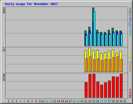Click the green weekend day label 4
Viewport: 133px width, 104px height.
pyautogui.click(x=20, y=101)
